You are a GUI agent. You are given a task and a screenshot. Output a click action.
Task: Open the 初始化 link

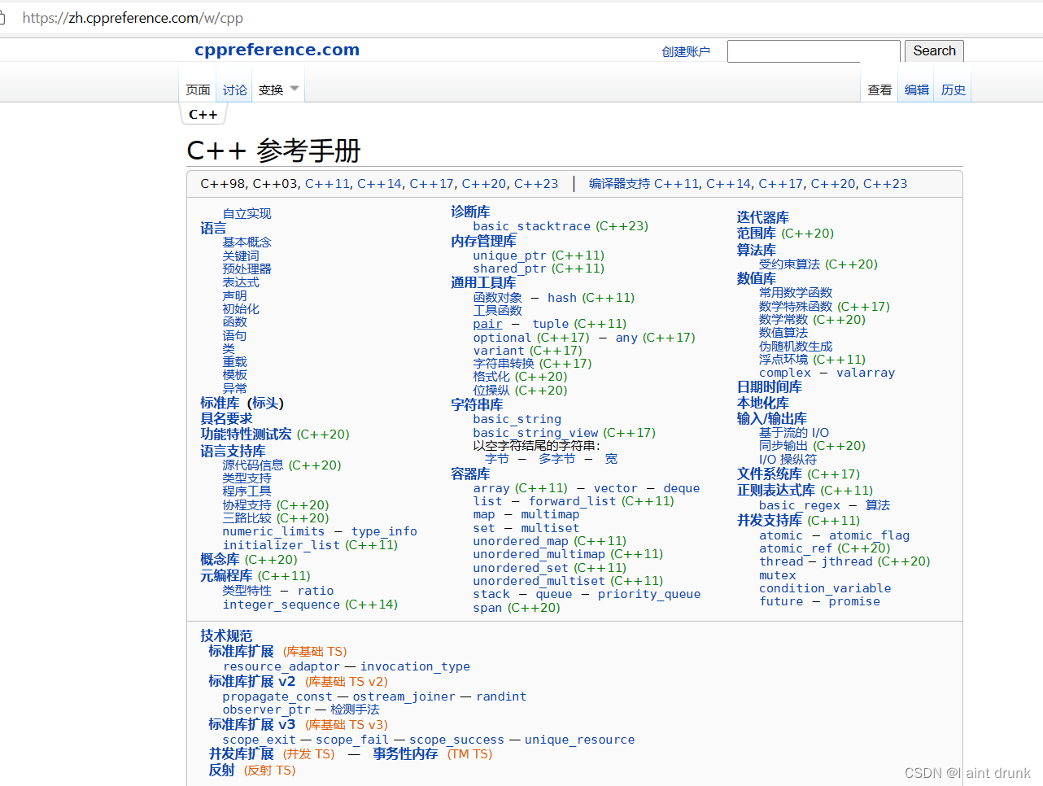click(x=241, y=309)
